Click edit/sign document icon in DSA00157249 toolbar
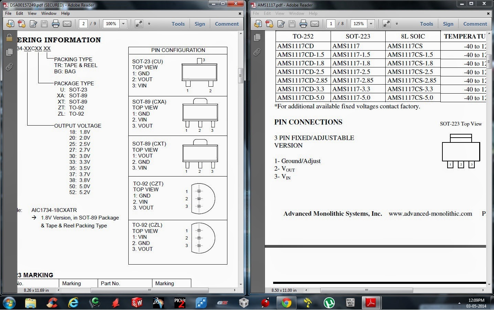This screenshot has width=494, height=310. (x=33, y=24)
